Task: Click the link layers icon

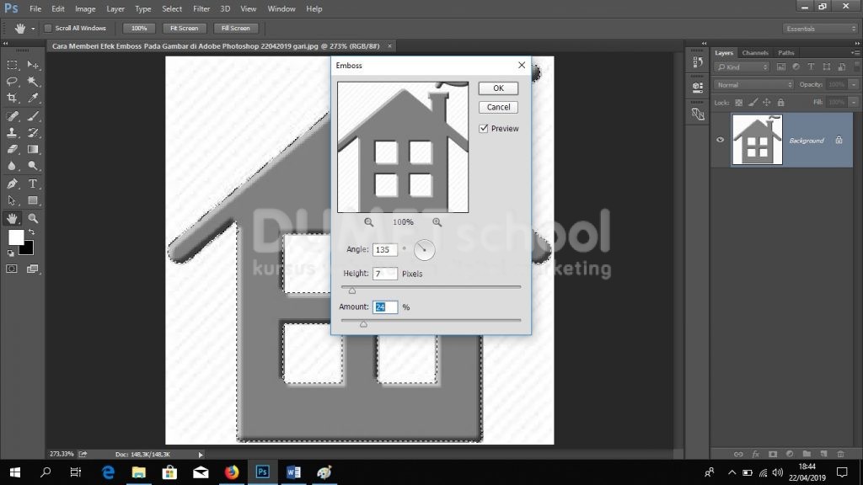Action: 738,454
